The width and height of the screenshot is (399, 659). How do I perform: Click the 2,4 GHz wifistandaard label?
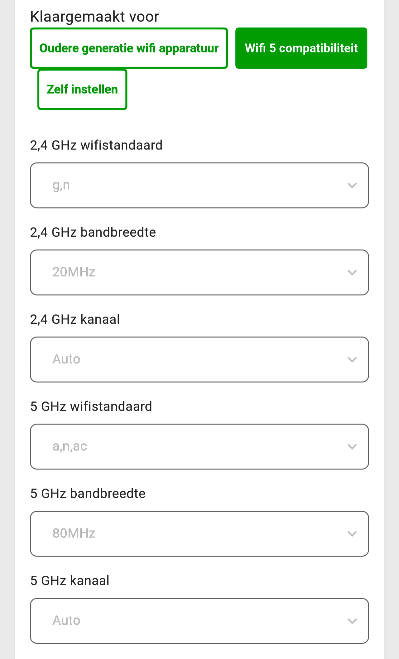tap(96, 145)
